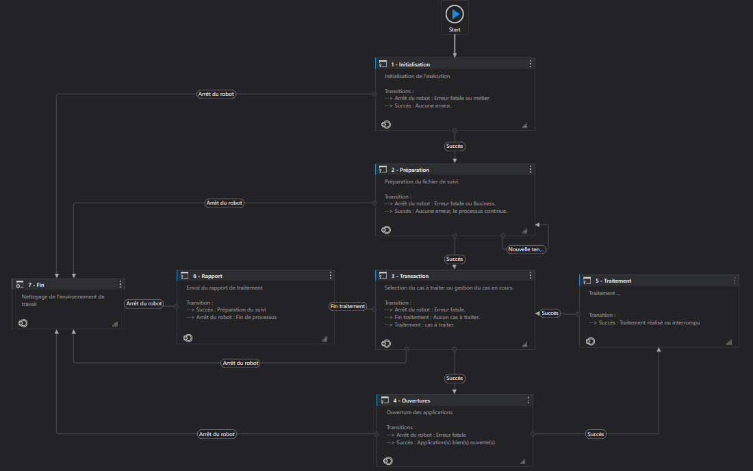
Task: Click the final state icon beside "7 - Fin"
Action: 20,284
